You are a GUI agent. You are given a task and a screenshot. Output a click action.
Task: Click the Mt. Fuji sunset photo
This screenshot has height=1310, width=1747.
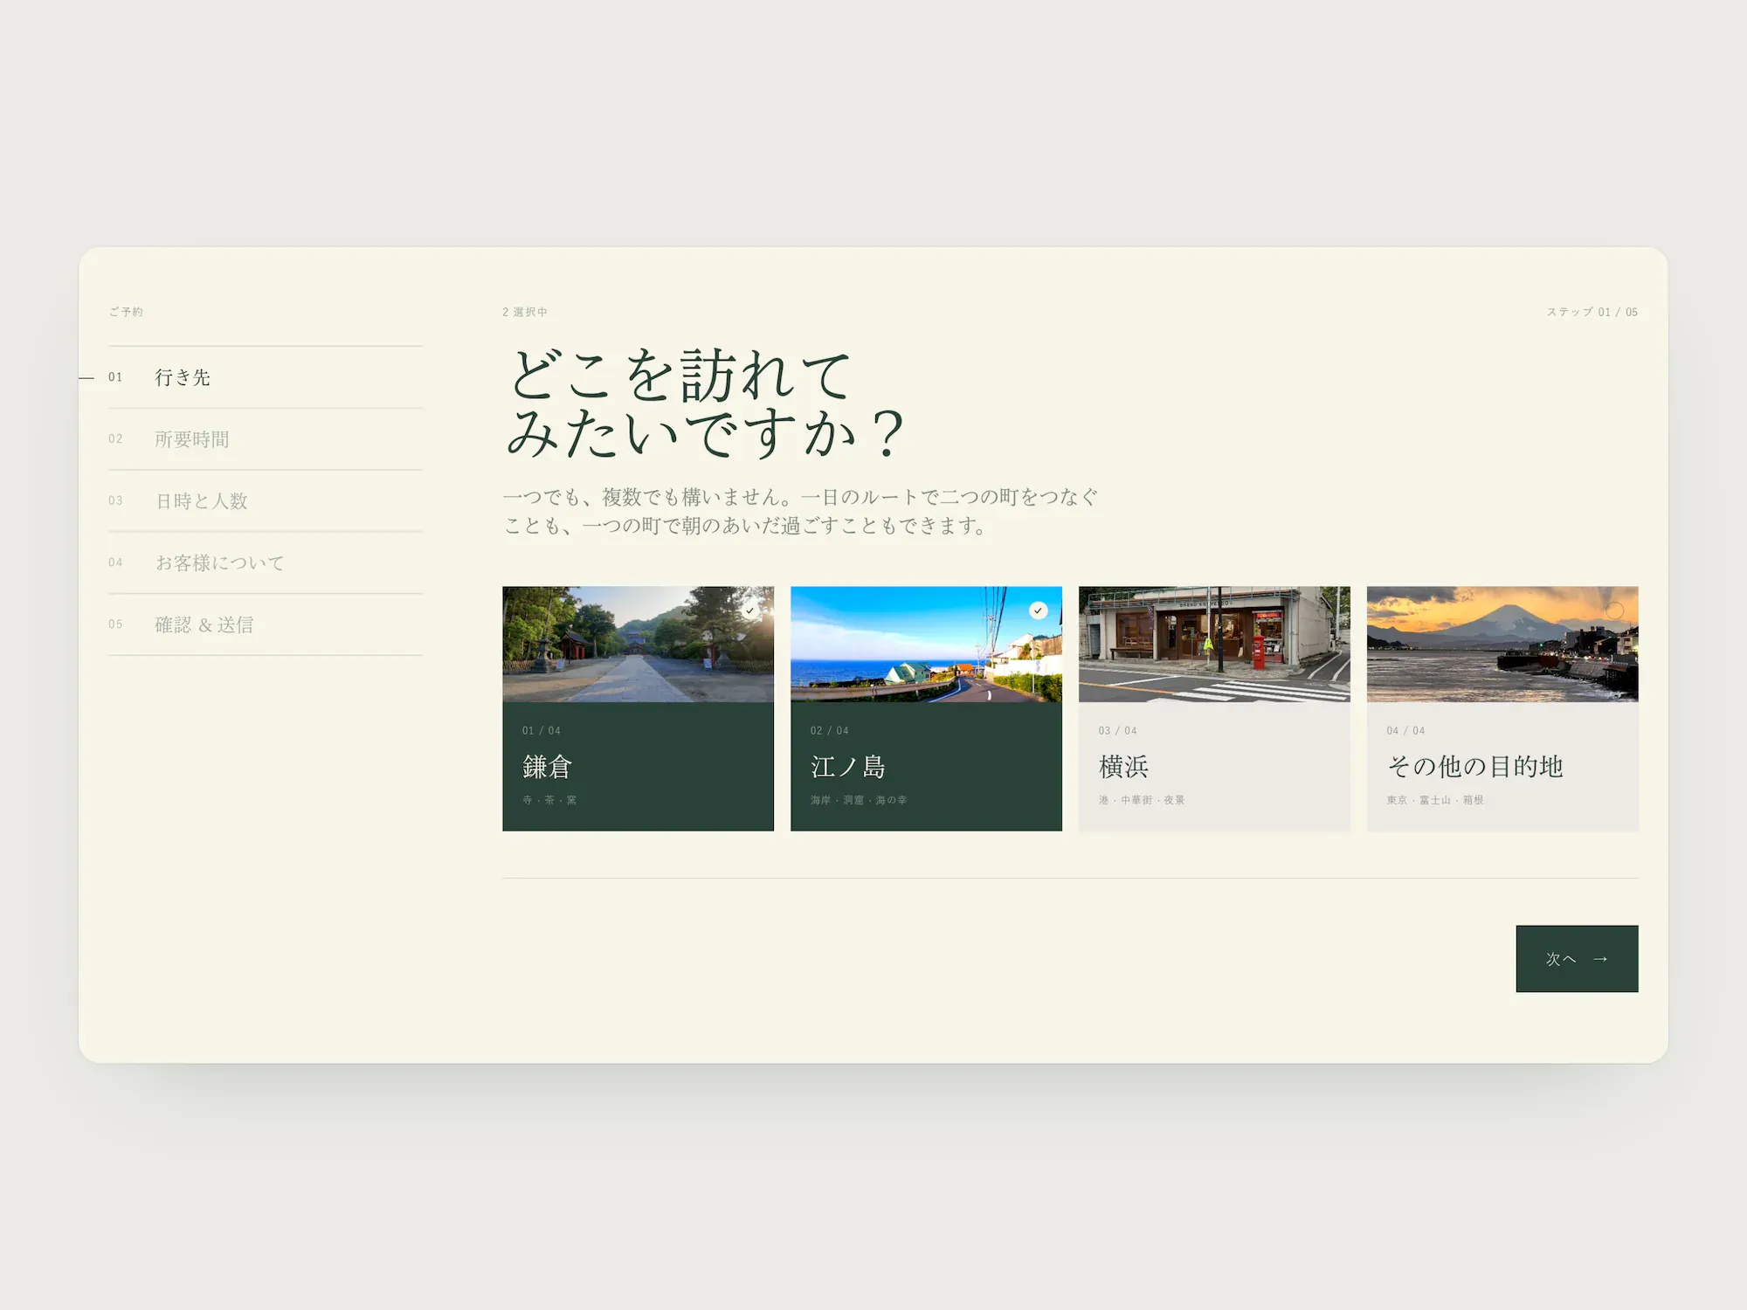pyautogui.click(x=1502, y=644)
